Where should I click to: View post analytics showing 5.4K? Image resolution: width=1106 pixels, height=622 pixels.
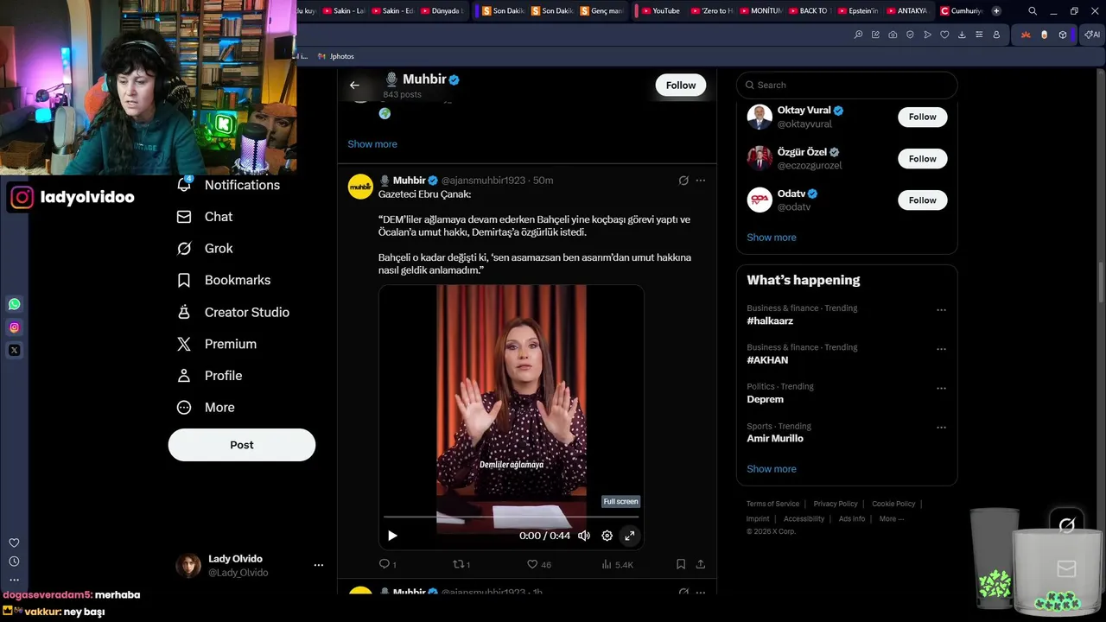click(x=617, y=564)
